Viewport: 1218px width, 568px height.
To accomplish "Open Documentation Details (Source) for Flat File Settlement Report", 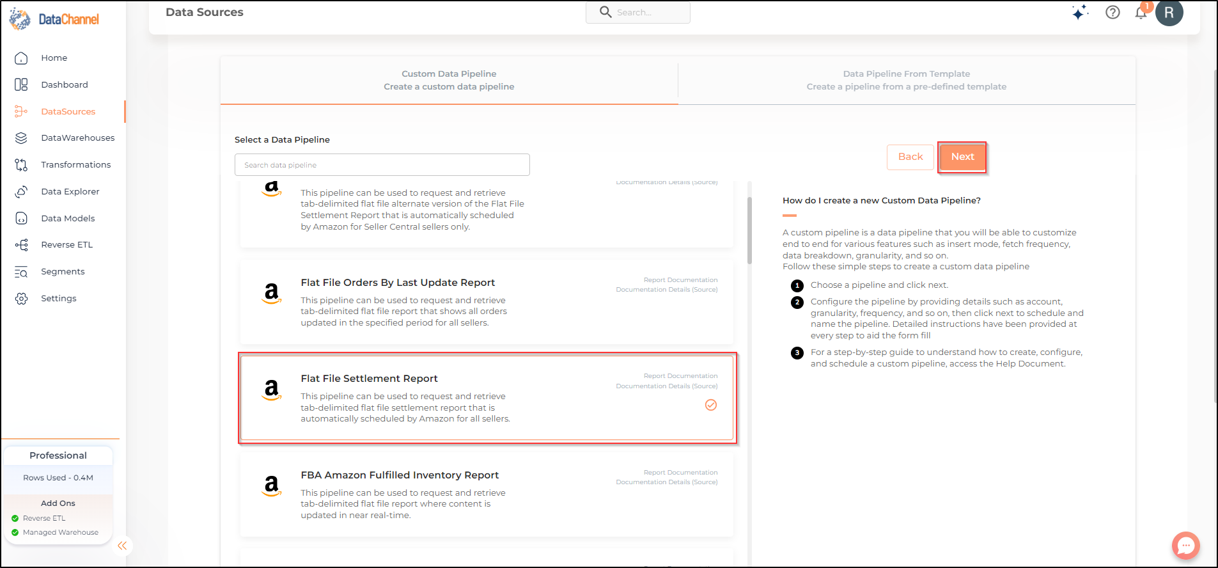I will [x=667, y=386].
